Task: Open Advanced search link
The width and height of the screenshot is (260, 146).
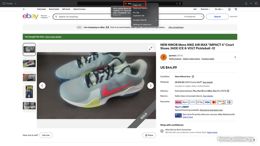Action: [x=233, y=17]
